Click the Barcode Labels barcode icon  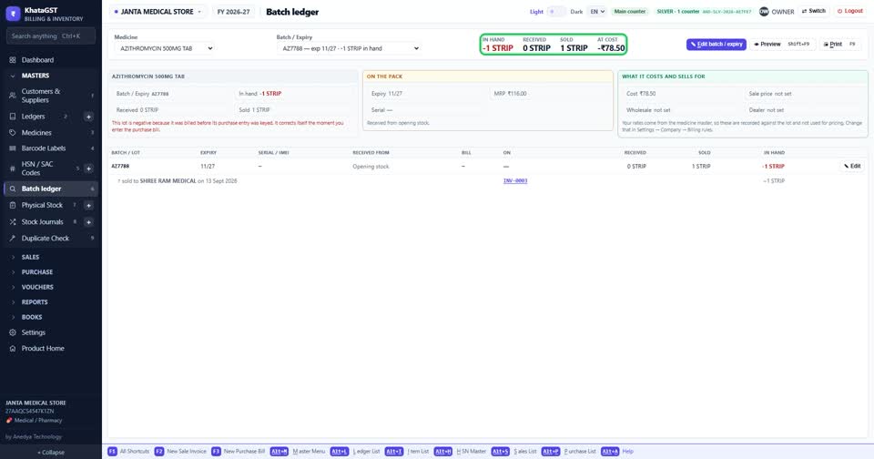coord(13,148)
